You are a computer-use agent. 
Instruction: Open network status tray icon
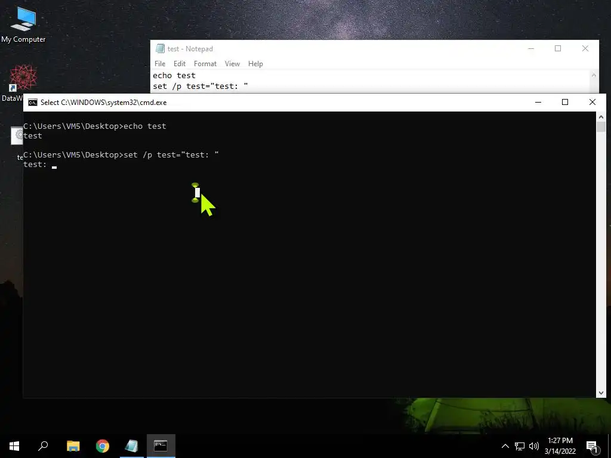520,446
